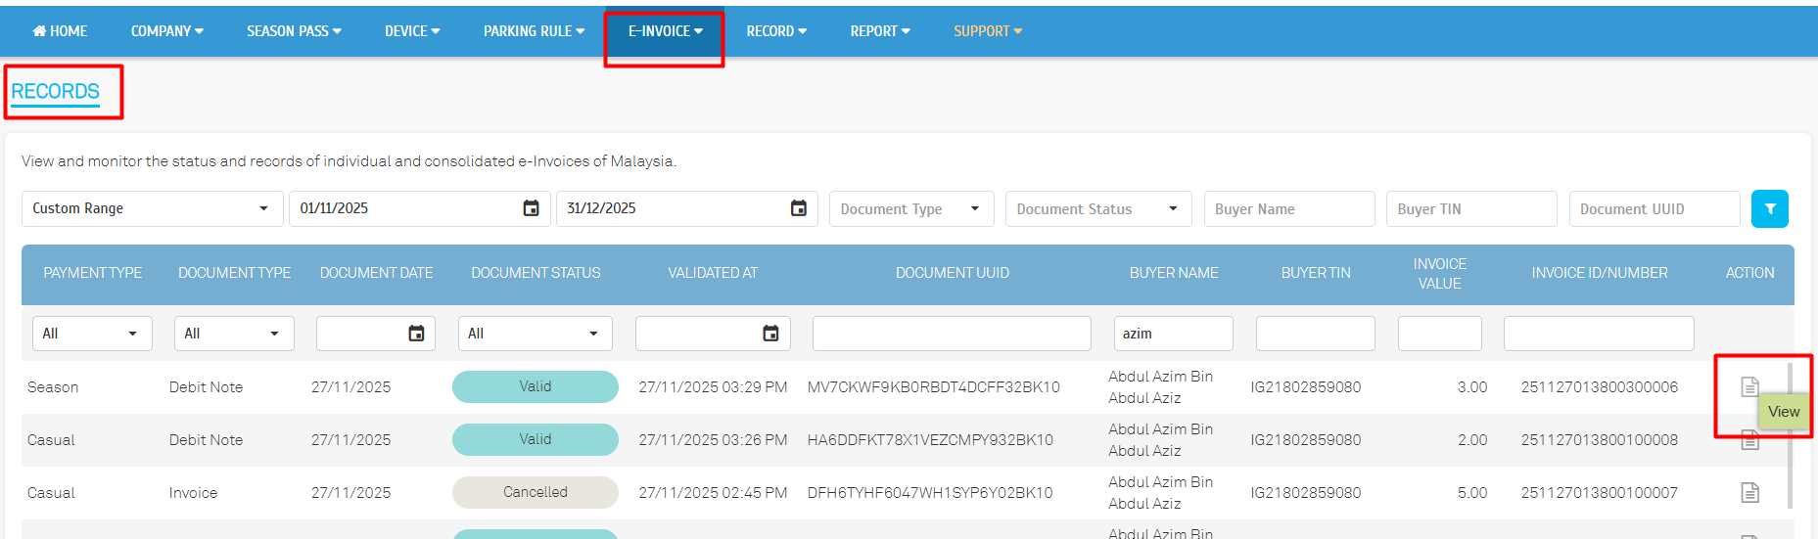
Task: Open the PARKING RULE menu
Action: coord(534,31)
